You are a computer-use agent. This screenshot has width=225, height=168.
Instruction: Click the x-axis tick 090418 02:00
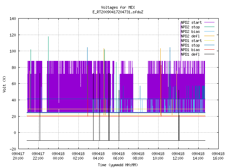(78, 156)
